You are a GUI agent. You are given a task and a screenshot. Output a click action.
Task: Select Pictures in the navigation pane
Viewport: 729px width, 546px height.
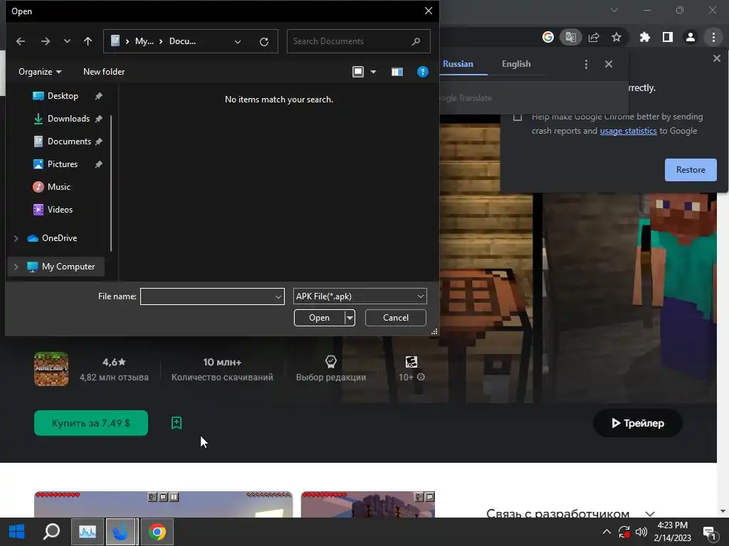point(63,164)
